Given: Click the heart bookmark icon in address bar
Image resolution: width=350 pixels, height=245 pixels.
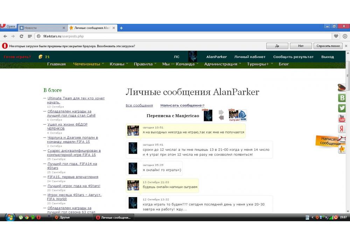Looking at the screenshot, I should (x=336, y=36).
